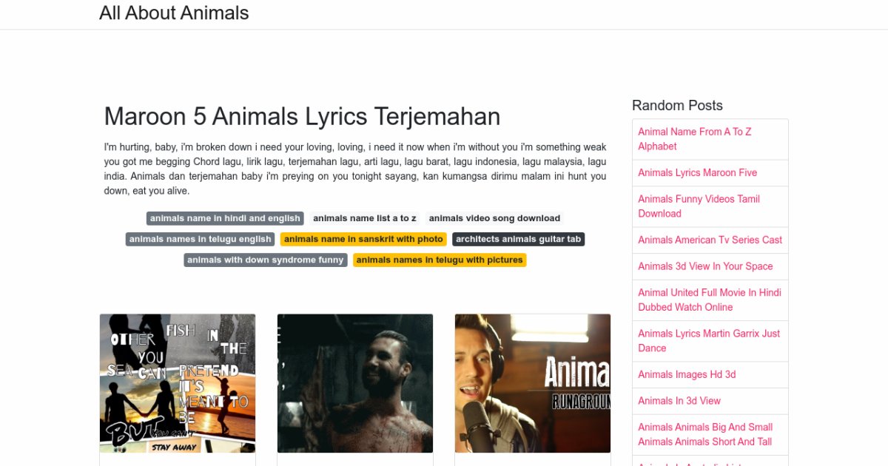Go to 'Animals Funny Videos Tamil Download'
This screenshot has height=466, width=888.
click(x=699, y=206)
